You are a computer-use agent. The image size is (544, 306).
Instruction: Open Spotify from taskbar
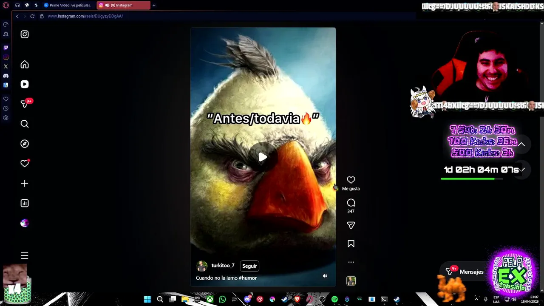tap(334, 299)
